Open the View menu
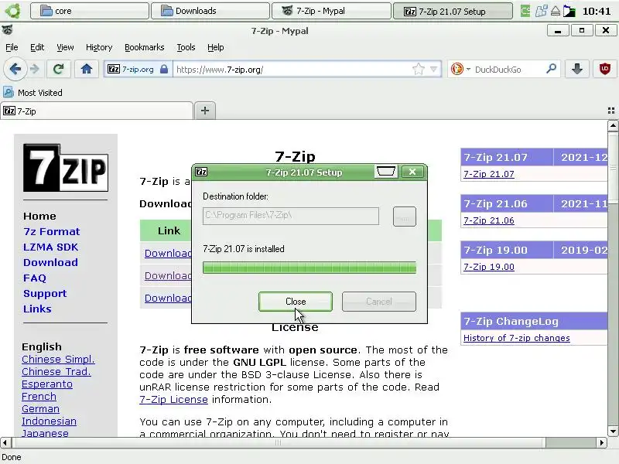 click(65, 47)
